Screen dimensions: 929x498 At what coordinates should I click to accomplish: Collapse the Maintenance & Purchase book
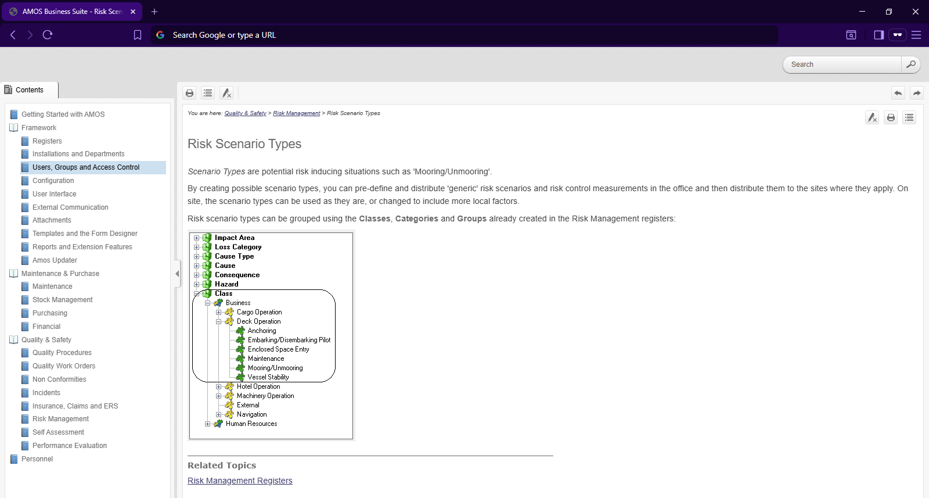click(x=14, y=274)
